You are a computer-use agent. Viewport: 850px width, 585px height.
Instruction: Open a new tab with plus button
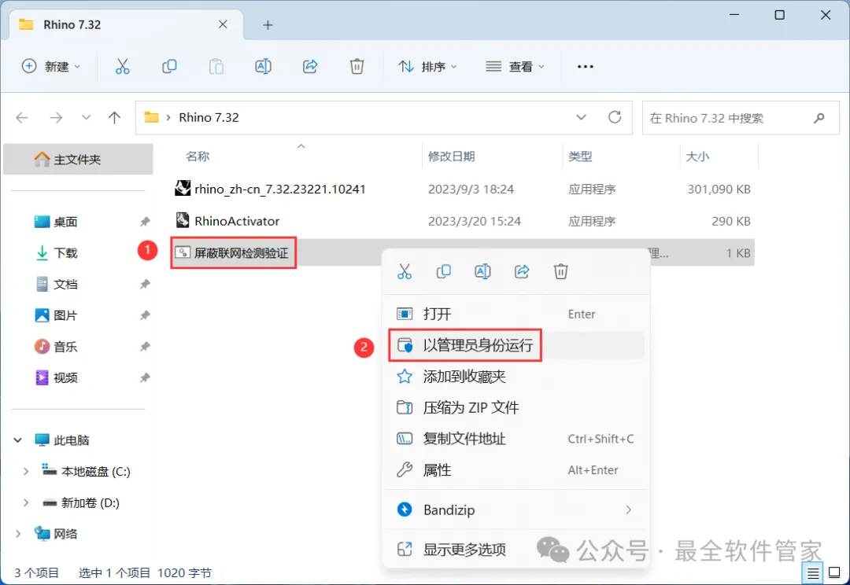(268, 25)
